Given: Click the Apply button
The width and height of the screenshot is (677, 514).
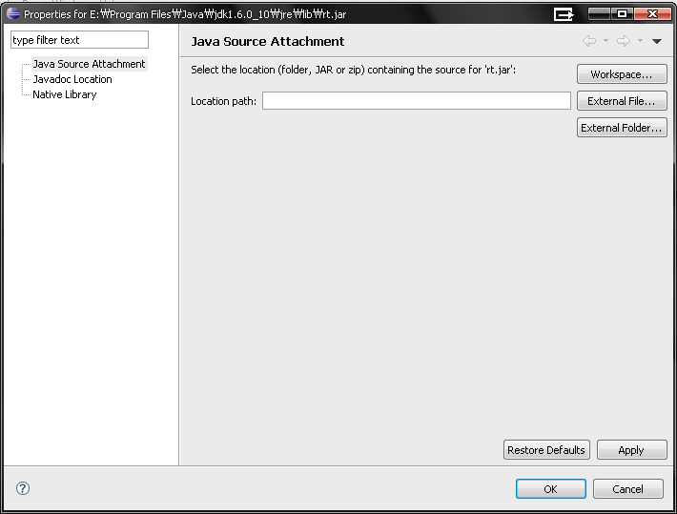Looking at the screenshot, I should click(631, 450).
